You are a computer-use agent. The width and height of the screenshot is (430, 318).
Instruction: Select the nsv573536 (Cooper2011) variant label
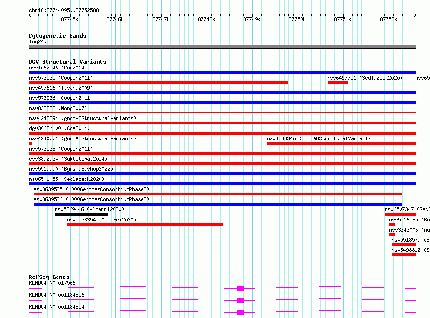[61, 98]
